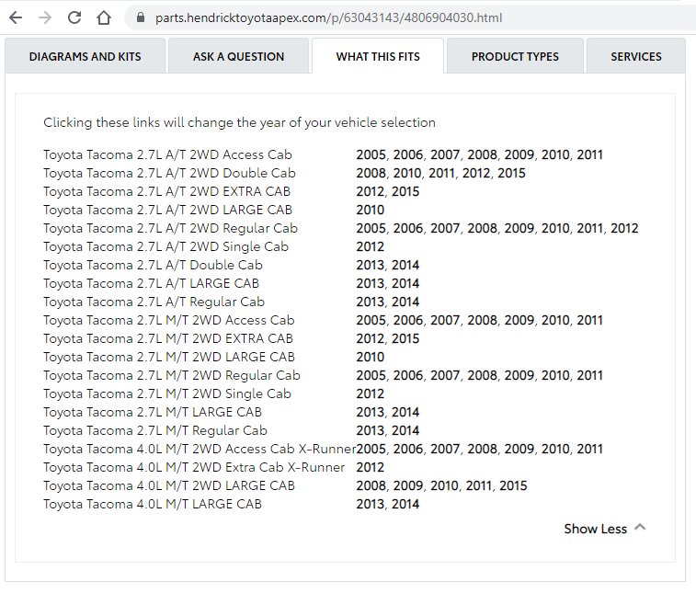The height and width of the screenshot is (593, 696).
Task: Pick 2014 for 2.7L A/T Regular Cab
Action: coord(405,302)
